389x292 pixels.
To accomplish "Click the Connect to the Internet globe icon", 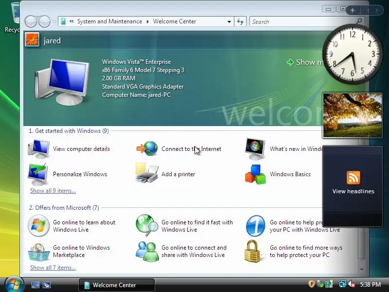I will coord(147,148).
